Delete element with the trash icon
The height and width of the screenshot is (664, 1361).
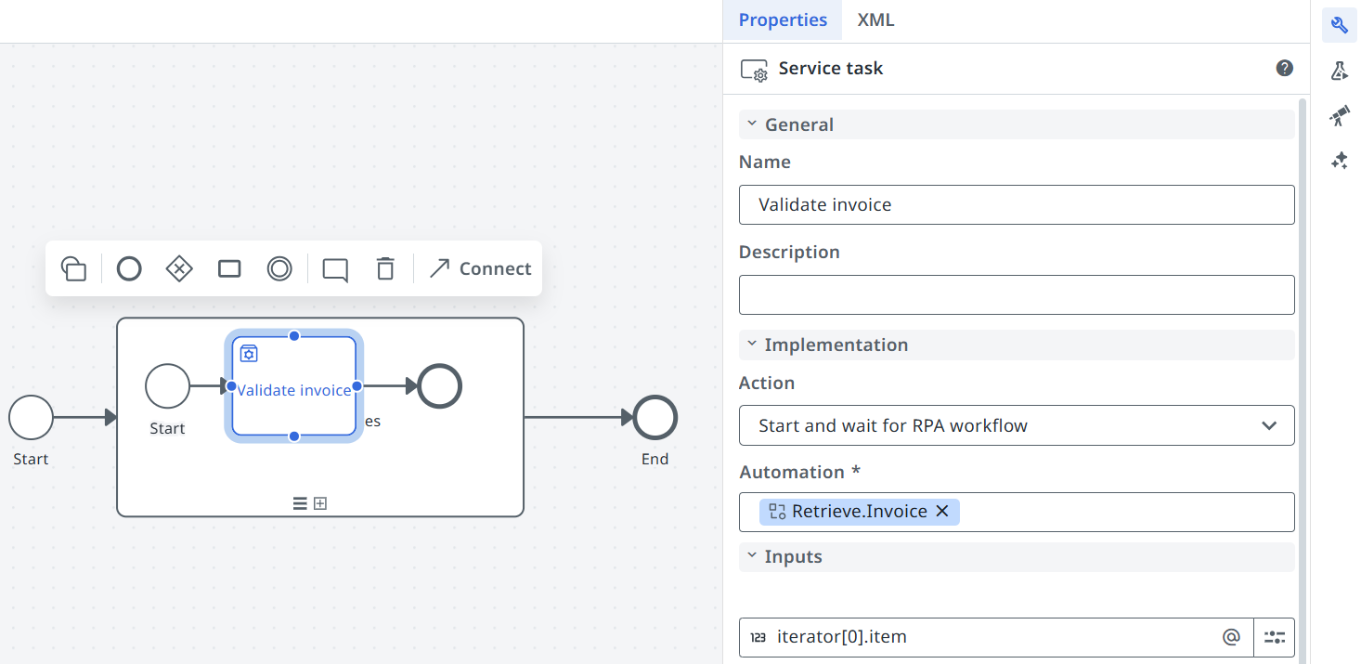click(x=385, y=268)
